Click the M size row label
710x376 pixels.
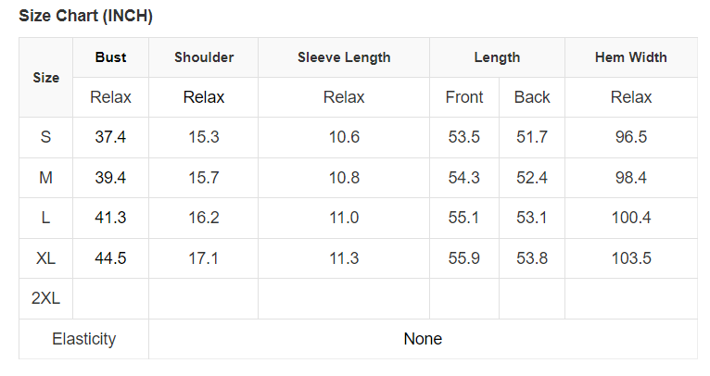click(x=46, y=178)
